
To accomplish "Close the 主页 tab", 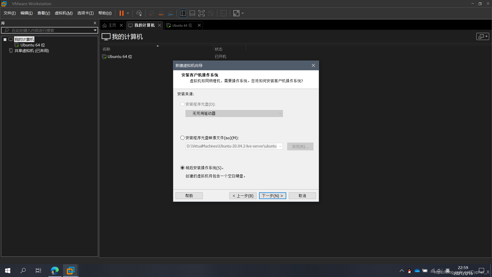I will coord(121,25).
